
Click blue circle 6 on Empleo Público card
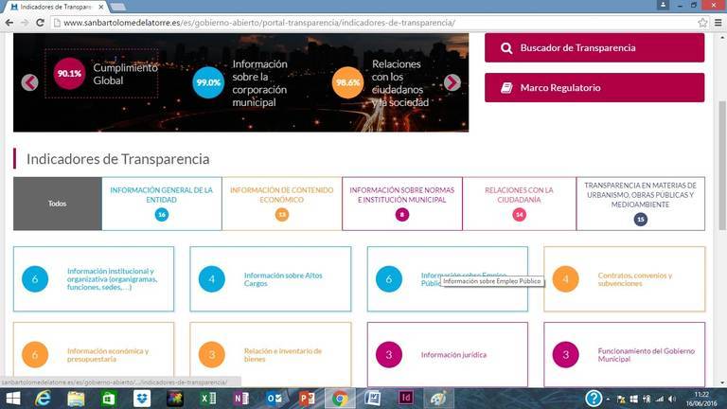[x=388, y=279]
